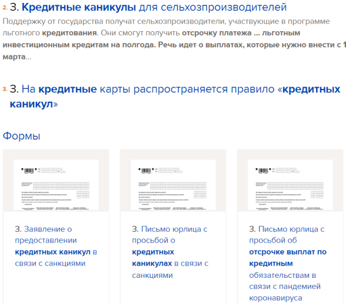
Task: Open the 'Заявление о предоставлении кредитных каникул' form preview thumbnail
Action: pos(56,185)
